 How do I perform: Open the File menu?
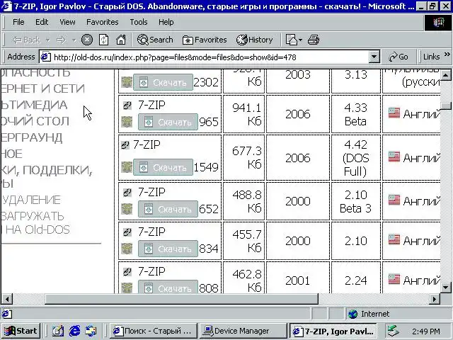18,22
